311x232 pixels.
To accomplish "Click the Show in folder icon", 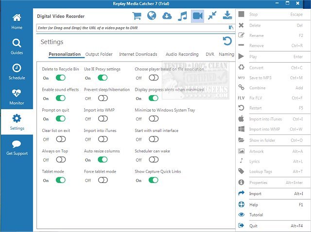I will [241, 140].
